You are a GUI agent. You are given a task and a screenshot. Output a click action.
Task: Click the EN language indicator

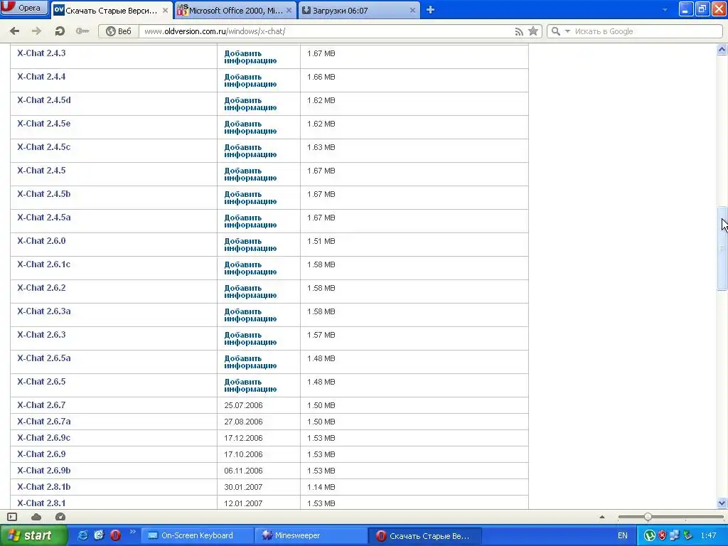click(x=623, y=535)
